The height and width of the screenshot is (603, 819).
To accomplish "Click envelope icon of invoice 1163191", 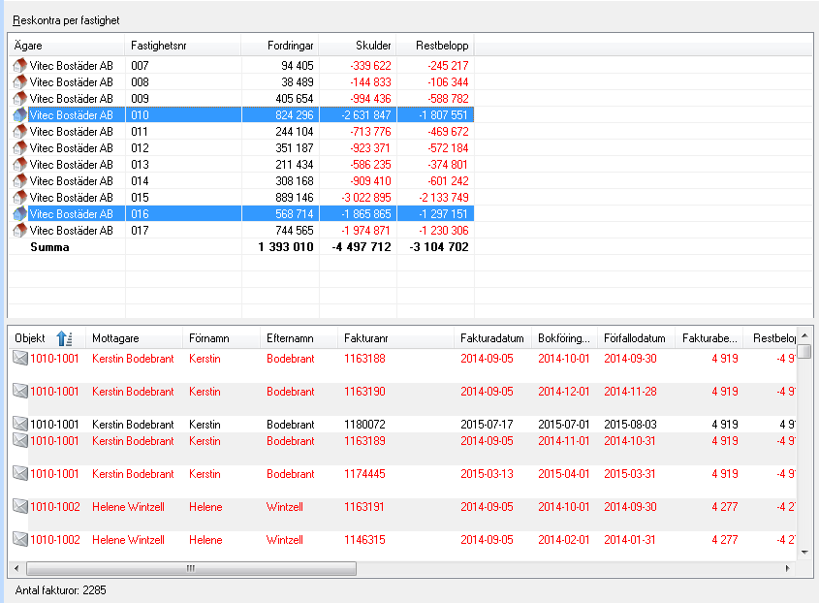I will coord(19,506).
